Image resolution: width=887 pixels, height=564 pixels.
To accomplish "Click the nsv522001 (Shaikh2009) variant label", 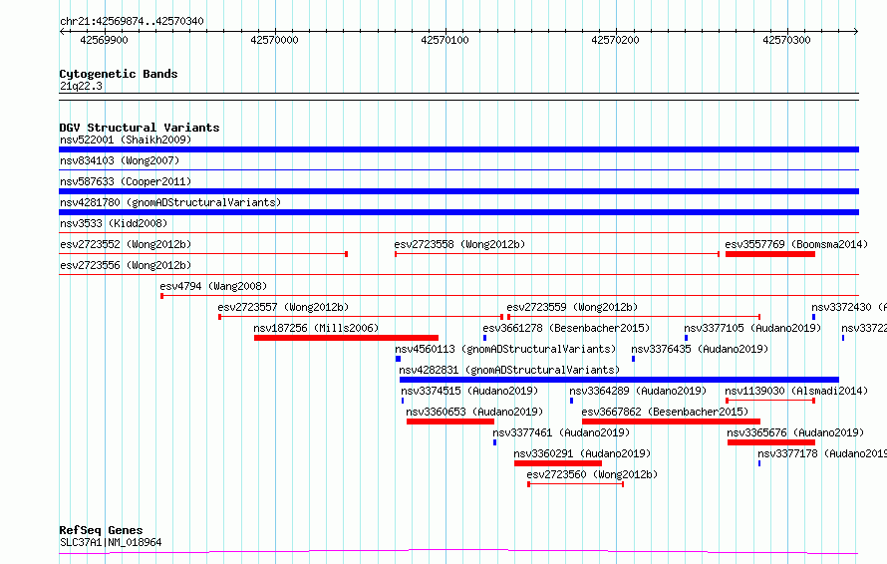I will coord(126,140).
